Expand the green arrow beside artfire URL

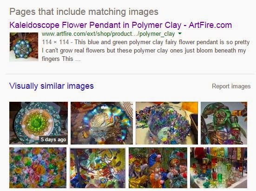180,33
